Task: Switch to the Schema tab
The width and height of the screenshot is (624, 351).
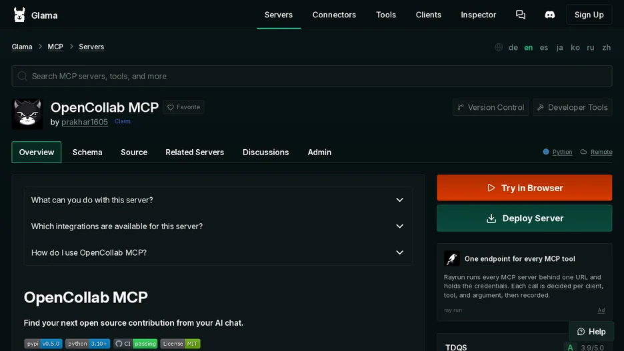Action: [x=87, y=153]
